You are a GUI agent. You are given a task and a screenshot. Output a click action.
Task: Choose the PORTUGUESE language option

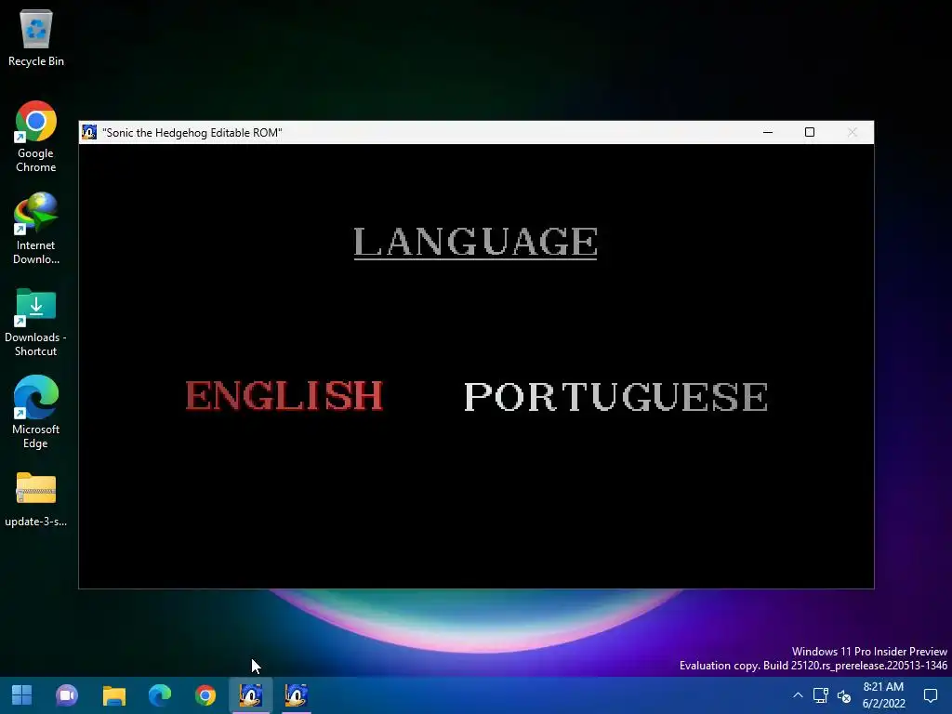tap(615, 396)
